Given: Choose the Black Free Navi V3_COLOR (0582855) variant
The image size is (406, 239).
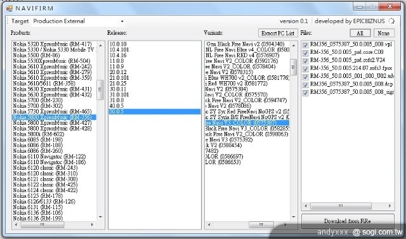Looking at the screenshot, I should [x=247, y=128].
